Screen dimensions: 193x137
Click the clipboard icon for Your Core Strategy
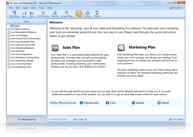click(9, 35)
